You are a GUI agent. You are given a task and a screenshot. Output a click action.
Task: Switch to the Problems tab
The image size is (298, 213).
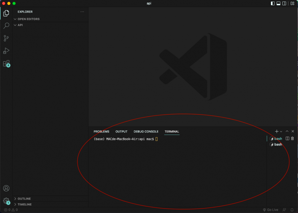tap(102, 132)
